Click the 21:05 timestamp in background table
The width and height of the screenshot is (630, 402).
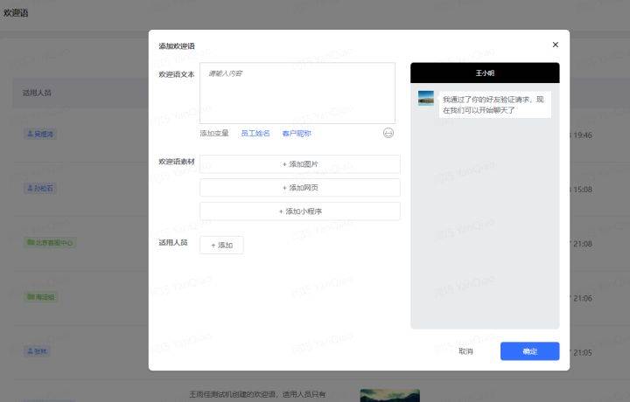[x=583, y=353]
